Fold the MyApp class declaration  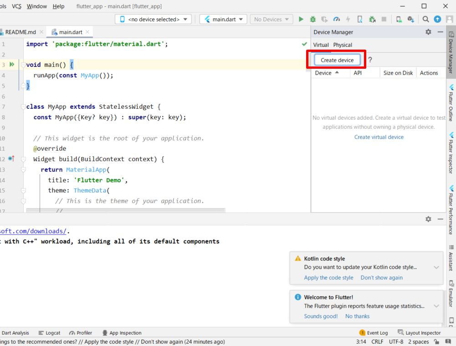(x=23, y=107)
